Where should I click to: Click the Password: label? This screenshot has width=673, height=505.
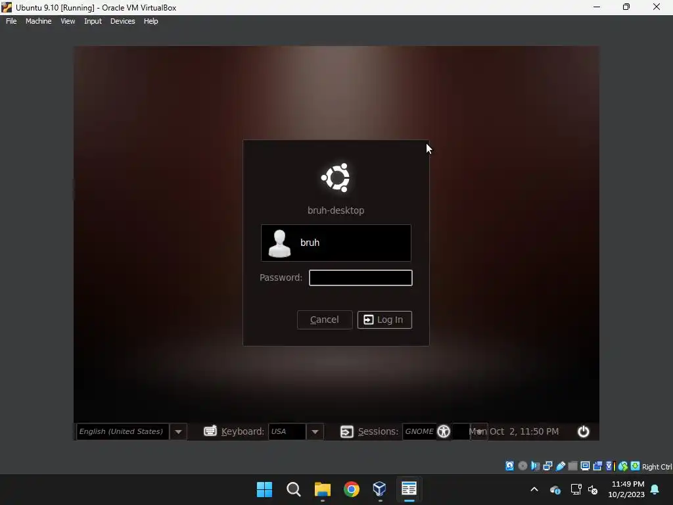281,277
